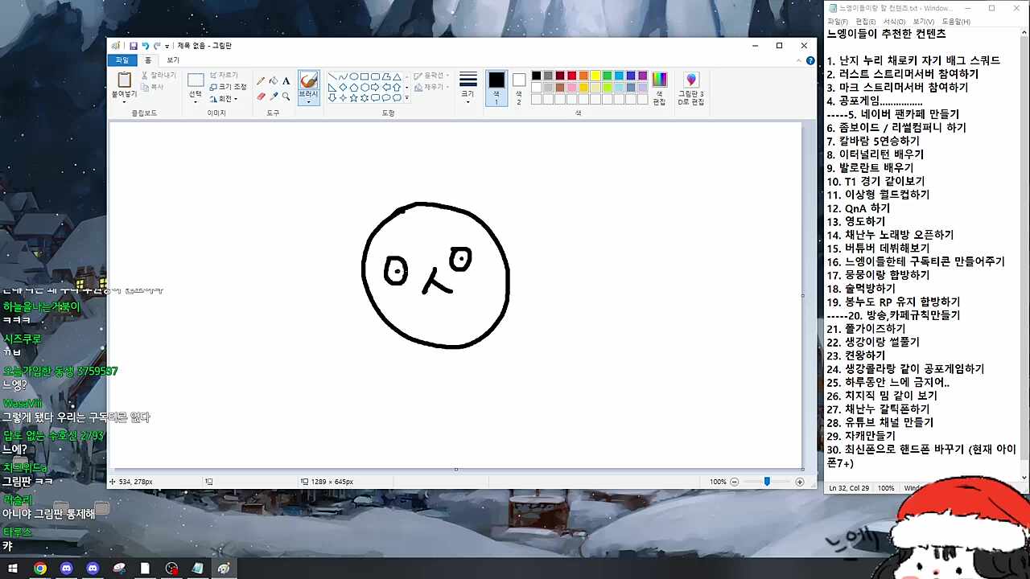Screen dimensions: 1030x579
Task: Pick the green color swatch
Action: point(608,76)
